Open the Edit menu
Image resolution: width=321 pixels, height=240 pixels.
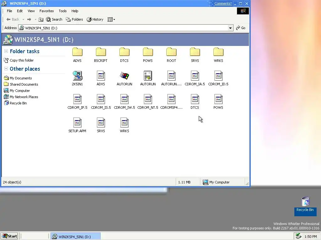point(20,11)
